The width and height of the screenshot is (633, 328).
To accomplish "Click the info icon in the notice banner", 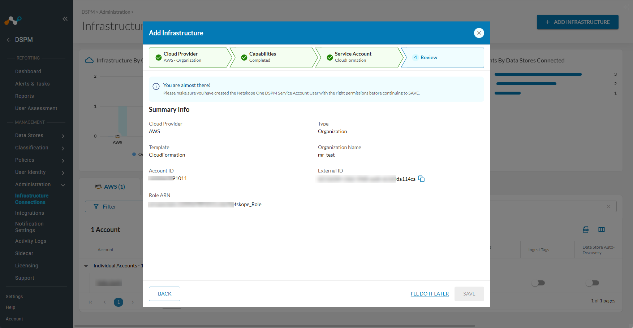I will [x=156, y=86].
